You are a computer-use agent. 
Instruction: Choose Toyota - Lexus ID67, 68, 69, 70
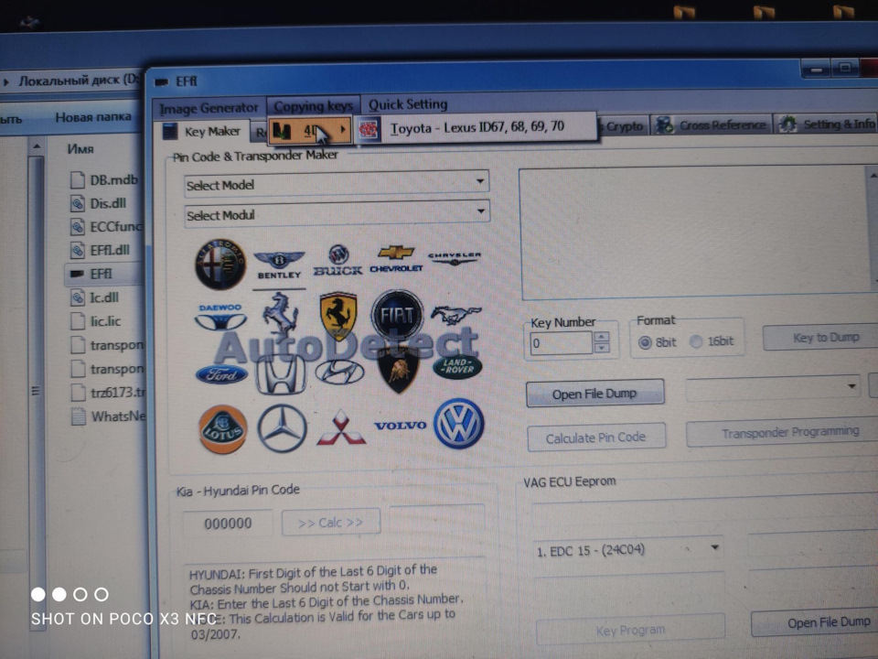476,127
